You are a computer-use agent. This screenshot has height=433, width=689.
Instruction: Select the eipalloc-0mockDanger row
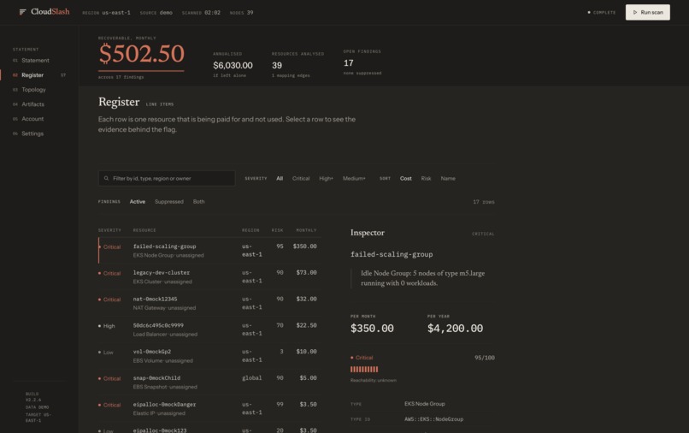click(209, 408)
